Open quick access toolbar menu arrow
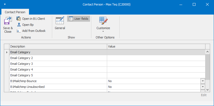214x106 pixels. coord(5,4)
